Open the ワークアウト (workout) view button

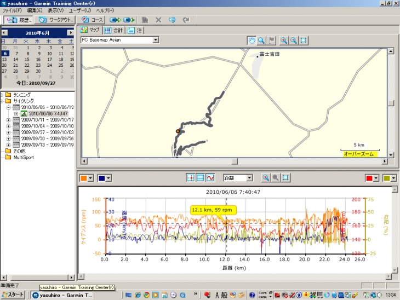(x=56, y=20)
